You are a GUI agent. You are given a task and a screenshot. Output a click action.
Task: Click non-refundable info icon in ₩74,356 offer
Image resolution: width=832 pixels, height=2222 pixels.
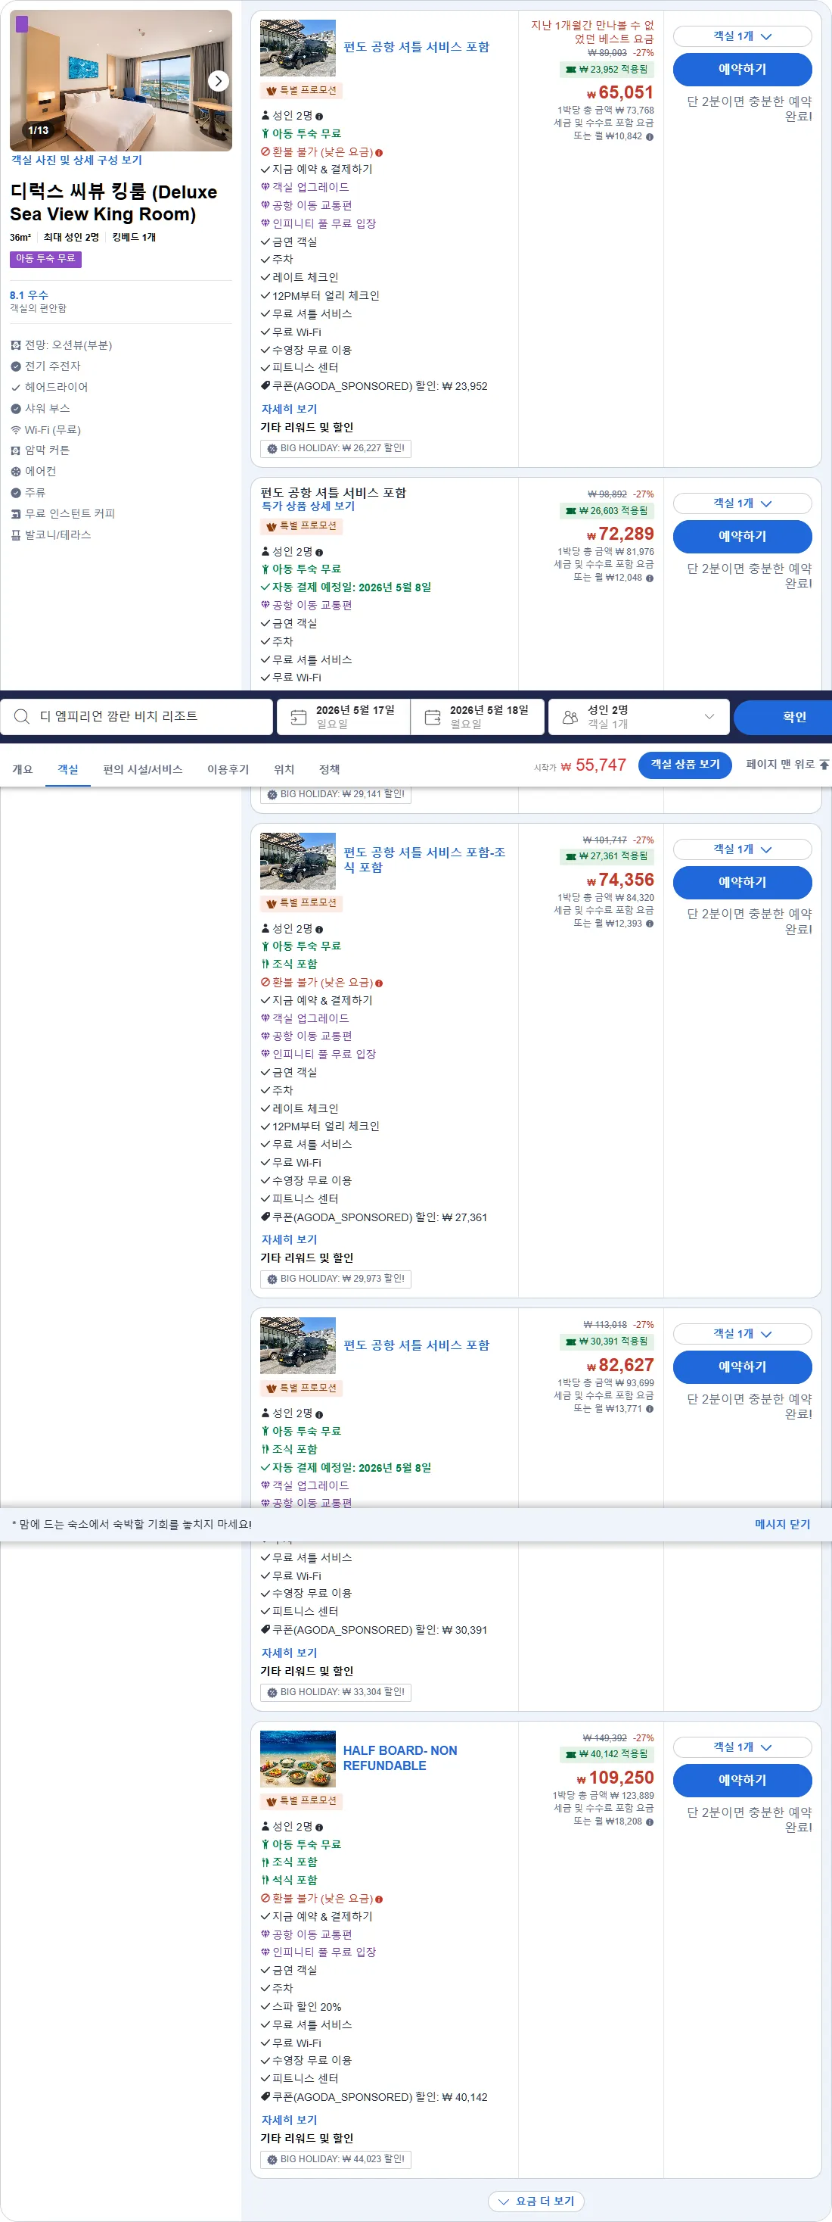(x=378, y=983)
